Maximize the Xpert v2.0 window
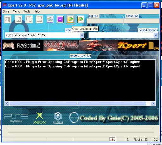Screen dimensions: 162x145 [150, 5]
